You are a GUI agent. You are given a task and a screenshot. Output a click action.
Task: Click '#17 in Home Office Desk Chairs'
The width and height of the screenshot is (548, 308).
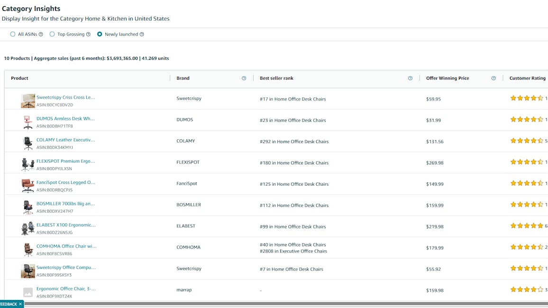coord(292,99)
